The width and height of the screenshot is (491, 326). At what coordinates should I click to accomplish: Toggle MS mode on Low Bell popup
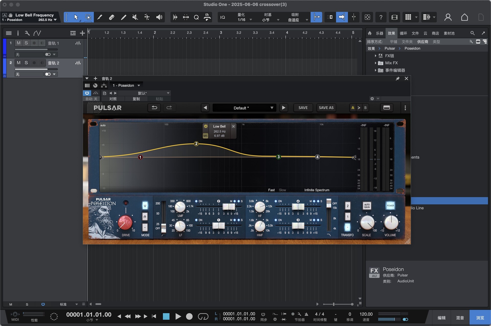click(x=205, y=136)
